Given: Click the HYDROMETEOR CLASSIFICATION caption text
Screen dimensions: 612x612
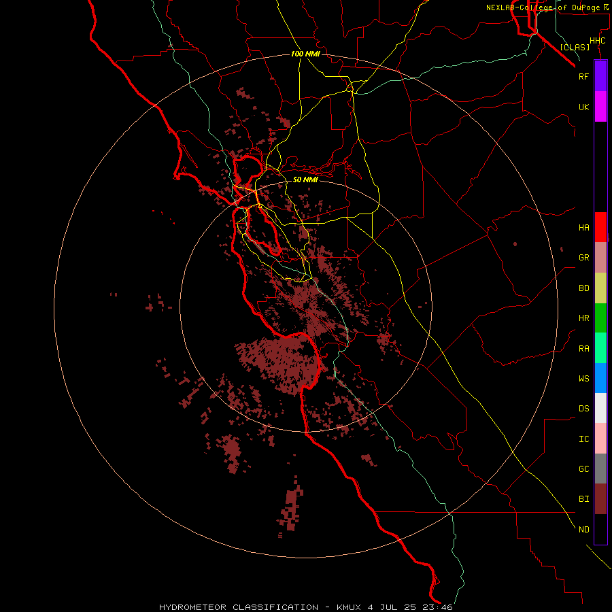Looking at the screenshot, I should pyautogui.click(x=239, y=607).
